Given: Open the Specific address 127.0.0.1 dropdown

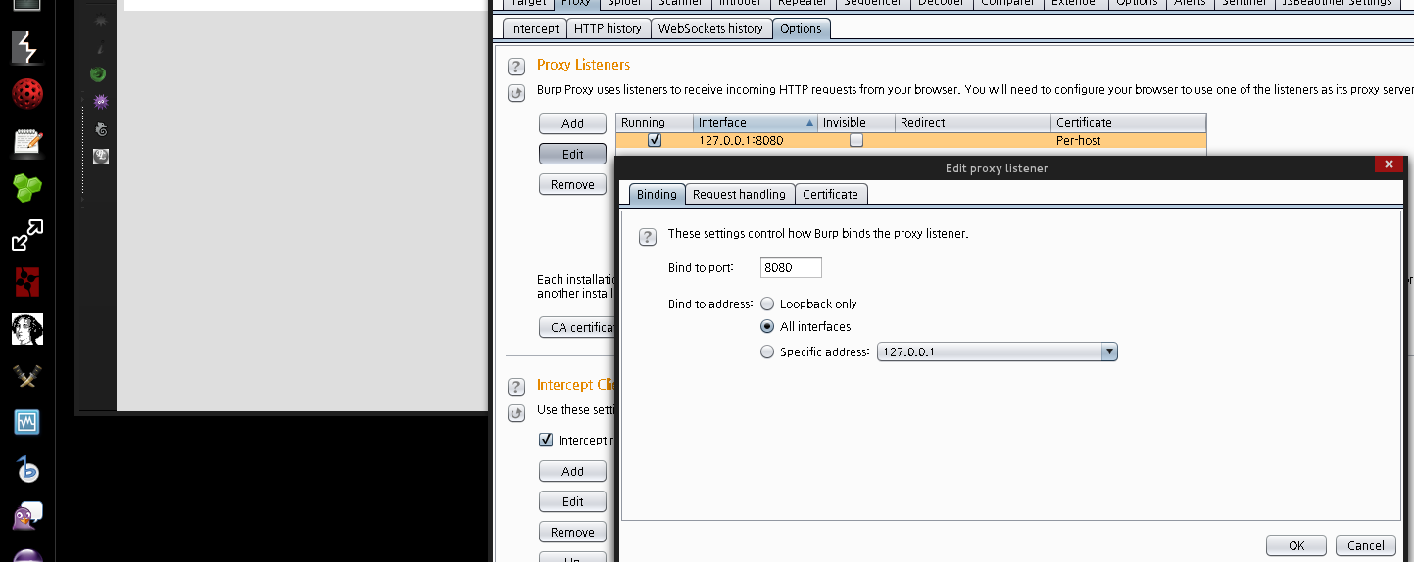Looking at the screenshot, I should click(997, 351).
